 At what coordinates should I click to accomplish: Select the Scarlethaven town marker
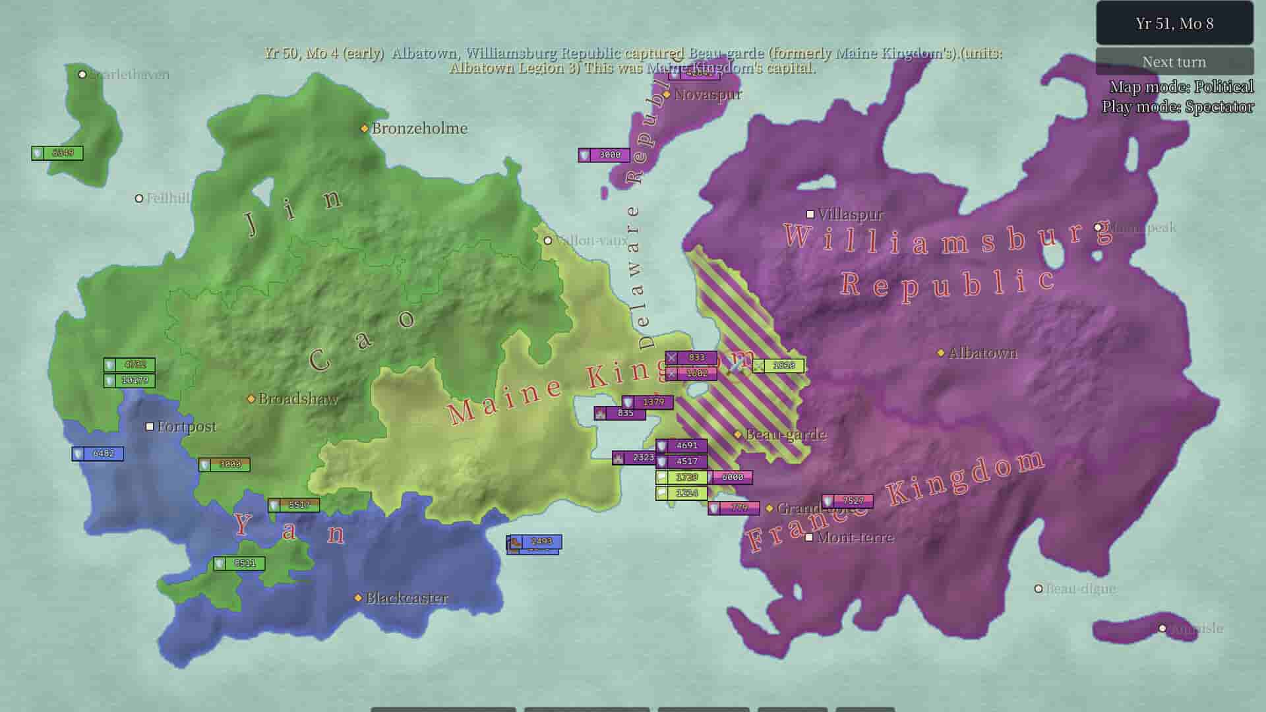[82, 74]
